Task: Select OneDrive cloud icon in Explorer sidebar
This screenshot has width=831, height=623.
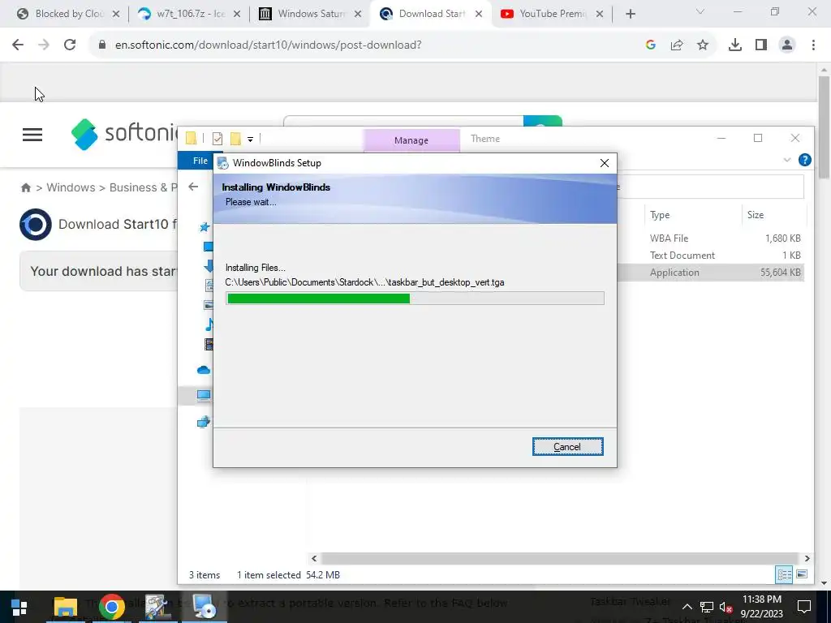Action: 204,370
